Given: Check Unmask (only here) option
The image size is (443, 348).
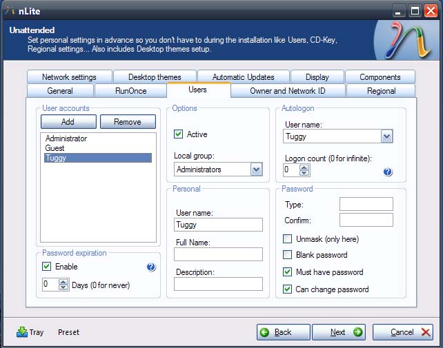Looking at the screenshot, I should click(287, 238).
